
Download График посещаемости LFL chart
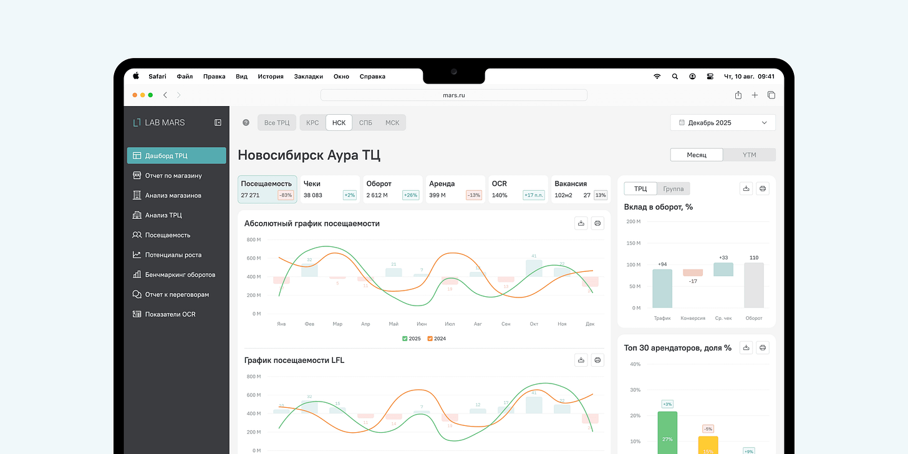point(581,360)
